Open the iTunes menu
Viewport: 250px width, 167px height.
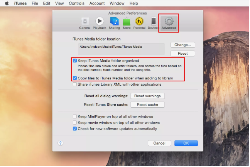coord(20,3)
